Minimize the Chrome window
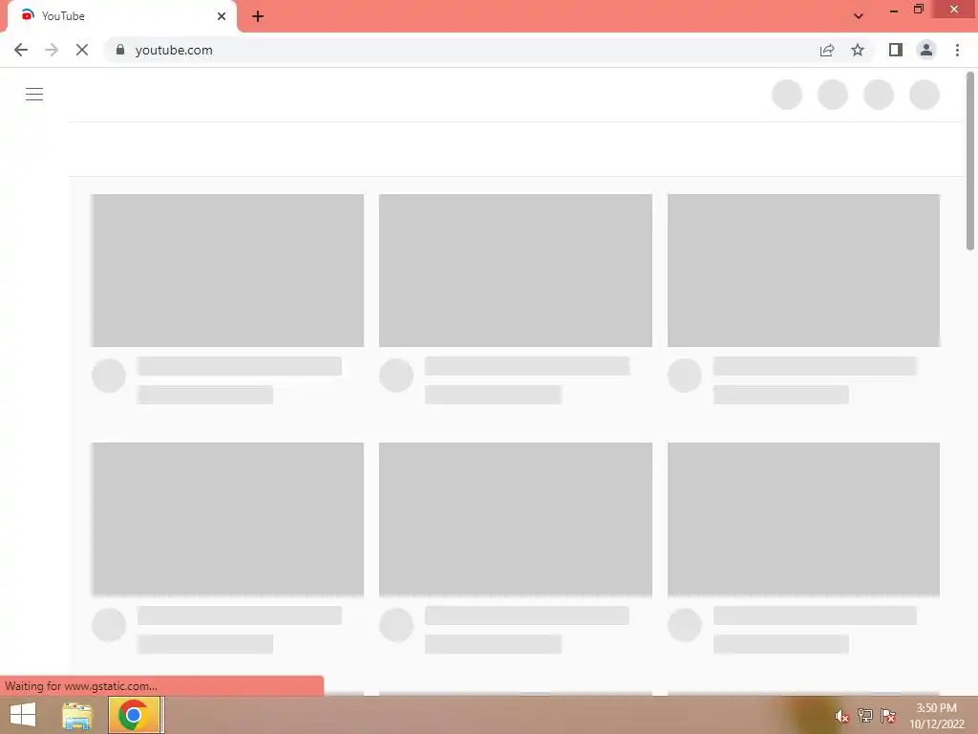The width and height of the screenshot is (978, 734). [x=894, y=10]
